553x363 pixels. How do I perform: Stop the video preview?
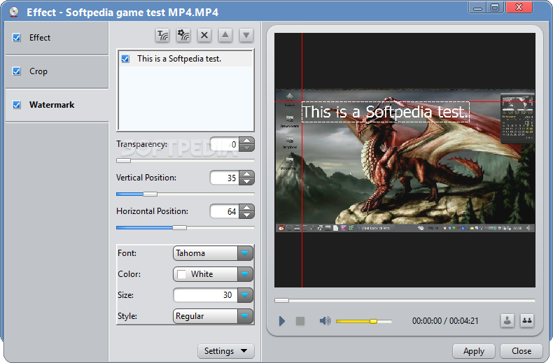pyautogui.click(x=300, y=321)
